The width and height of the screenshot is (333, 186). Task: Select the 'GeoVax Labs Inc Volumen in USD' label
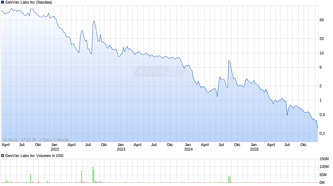(34, 156)
